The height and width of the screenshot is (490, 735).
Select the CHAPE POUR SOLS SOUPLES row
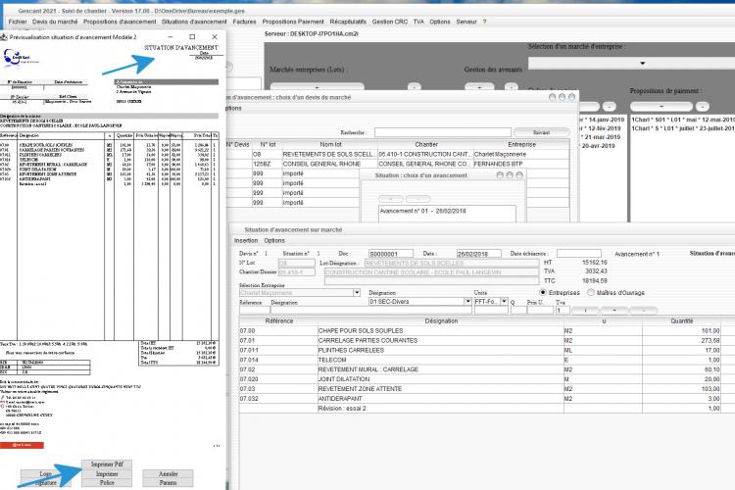click(486, 330)
